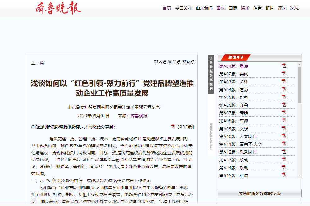Open PDF icon for 第A13版 乐动
Image resolution: width=310 pixels, height=206 pixels.
284,159
